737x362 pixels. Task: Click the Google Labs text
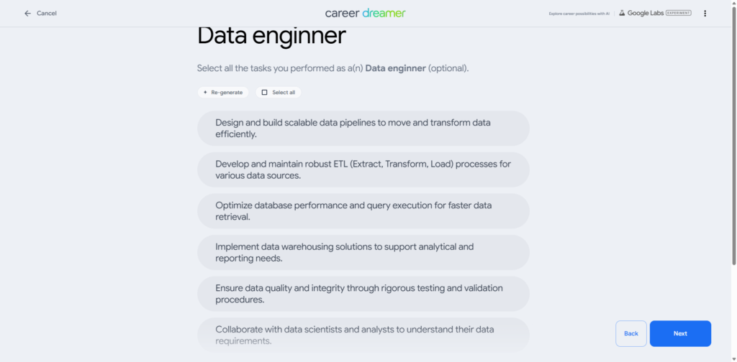(645, 13)
